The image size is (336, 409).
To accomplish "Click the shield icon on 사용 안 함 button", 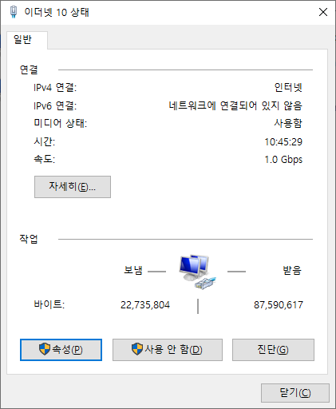I will [x=137, y=349].
